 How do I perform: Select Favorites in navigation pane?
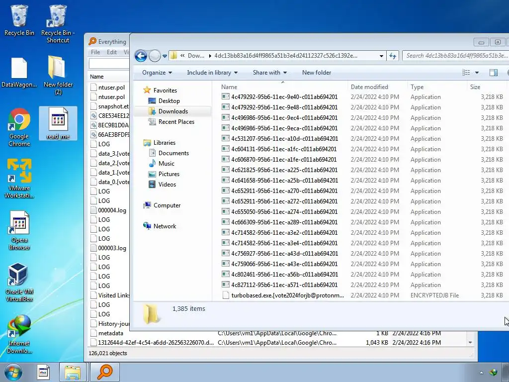click(x=165, y=91)
